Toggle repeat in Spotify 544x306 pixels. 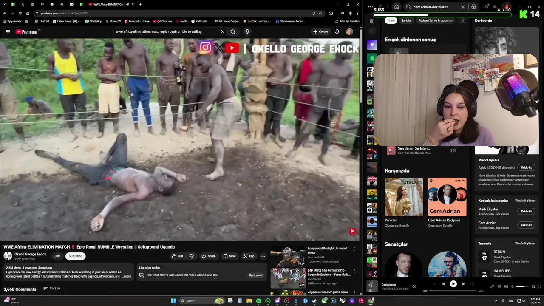[472, 284]
